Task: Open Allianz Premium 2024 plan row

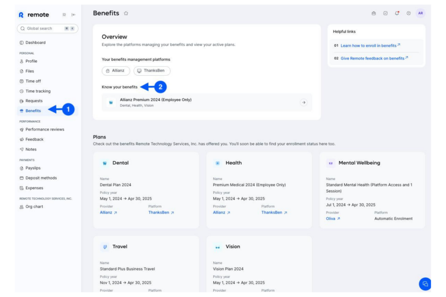Action: point(207,103)
